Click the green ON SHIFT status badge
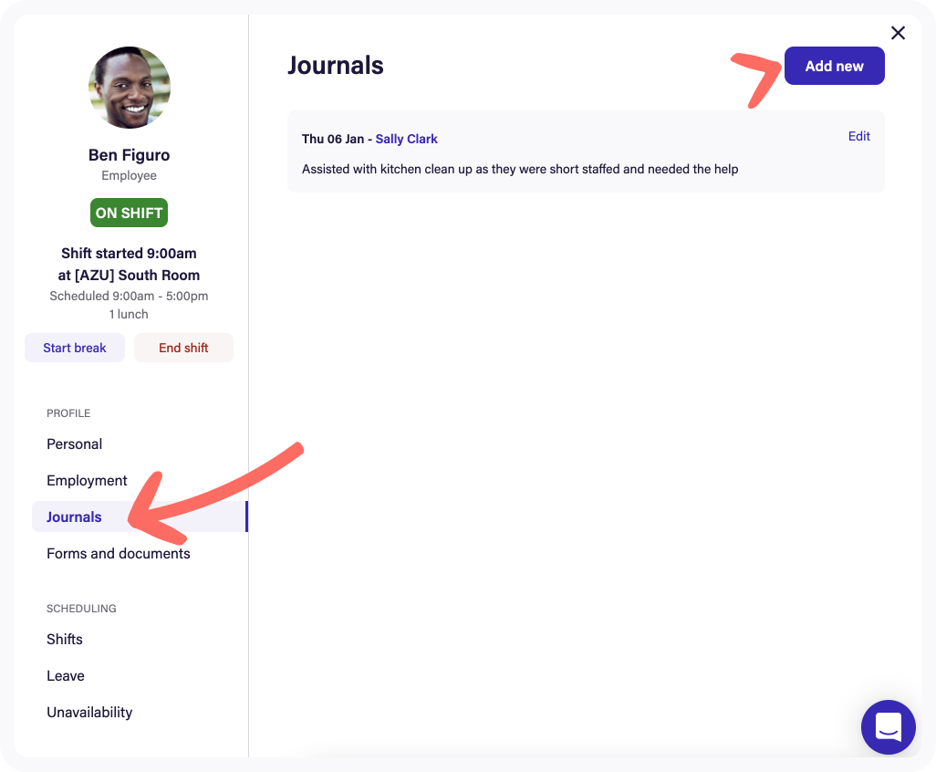The height and width of the screenshot is (772, 936). click(x=130, y=213)
